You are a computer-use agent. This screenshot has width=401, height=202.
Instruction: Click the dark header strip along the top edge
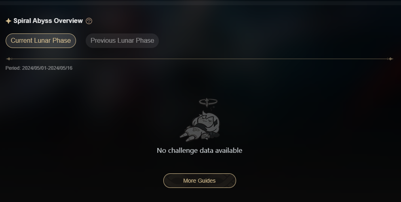pos(200,2)
